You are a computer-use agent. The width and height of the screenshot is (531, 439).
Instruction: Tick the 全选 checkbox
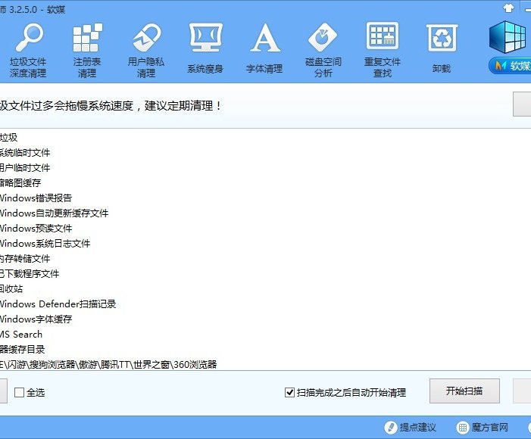coord(19,393)
